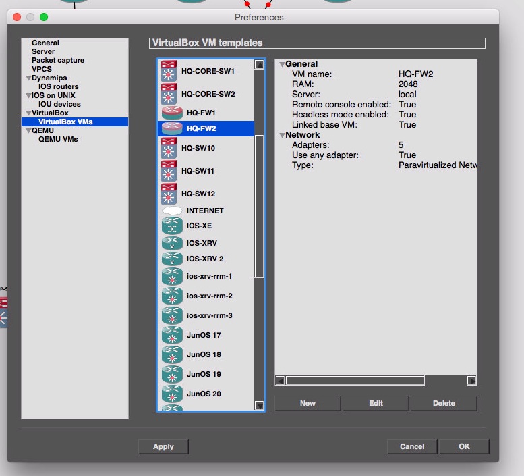524x476 pixels.
Task: Open General preferences page
Action: (x=45, y=43)
